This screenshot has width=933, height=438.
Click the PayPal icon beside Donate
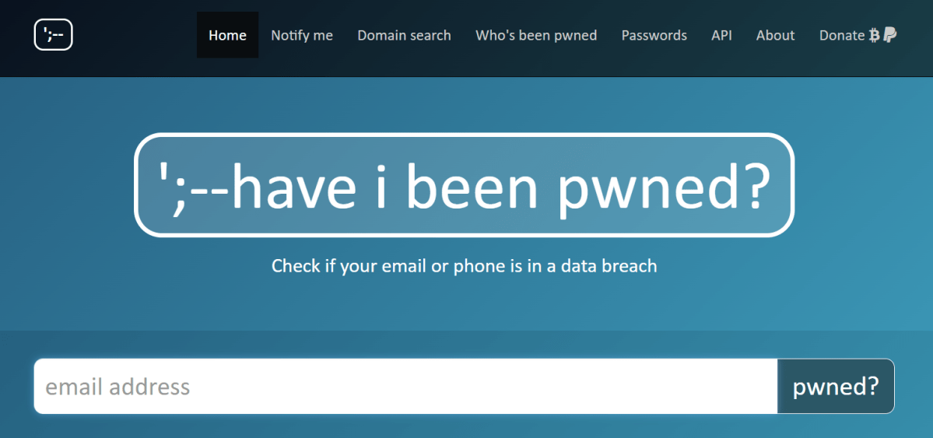pyautogui.click(x=889, y=35)
